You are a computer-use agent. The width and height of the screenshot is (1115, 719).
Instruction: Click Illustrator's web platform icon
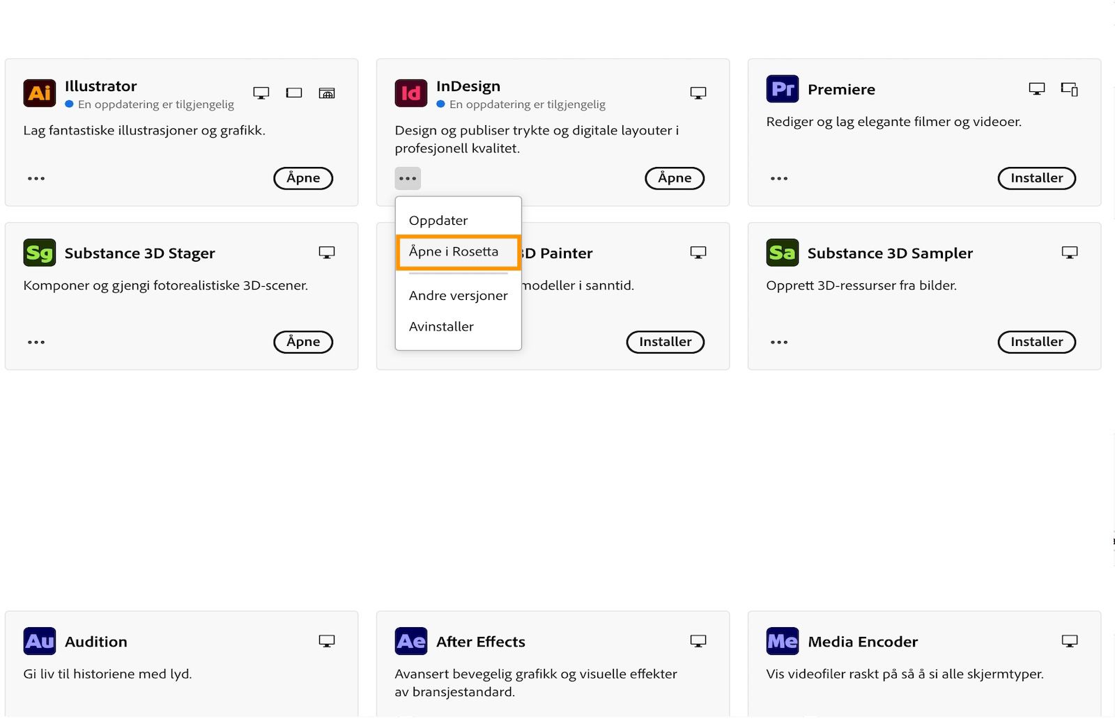click(327, 93)
